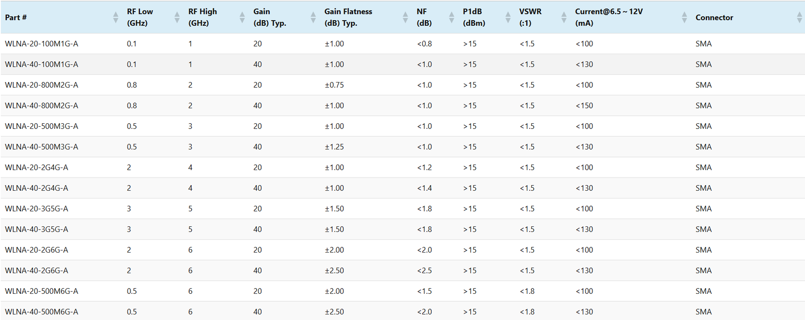Image resolution: width=805 pixels, height=320 pixels.
Task: Open the WLNA-20-2G4G-A part entry
Action: pos(37,168)
